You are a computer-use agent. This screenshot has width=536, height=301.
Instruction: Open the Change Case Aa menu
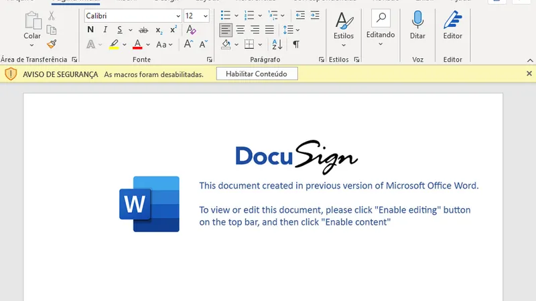click(164, 44)
